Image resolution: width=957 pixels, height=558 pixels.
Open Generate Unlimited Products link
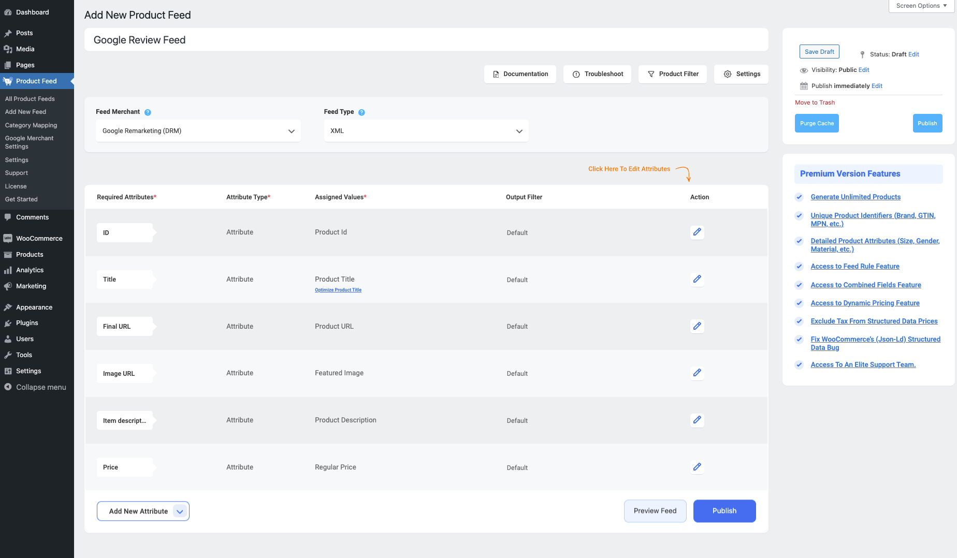pyautogui.click(x=856, y=197)
